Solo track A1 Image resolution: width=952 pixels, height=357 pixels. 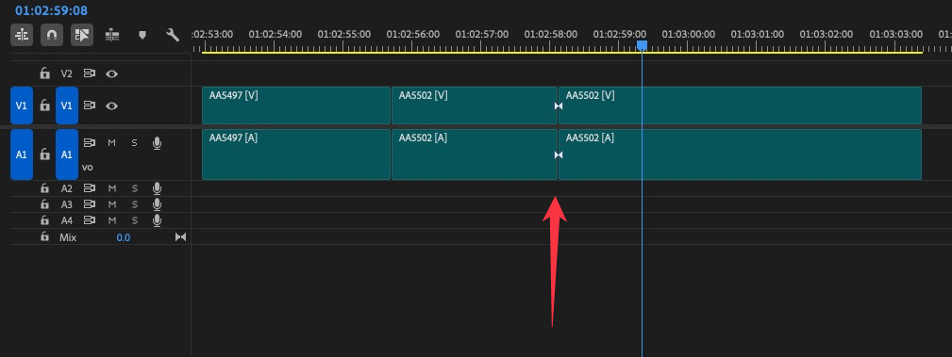coord(134,143)
